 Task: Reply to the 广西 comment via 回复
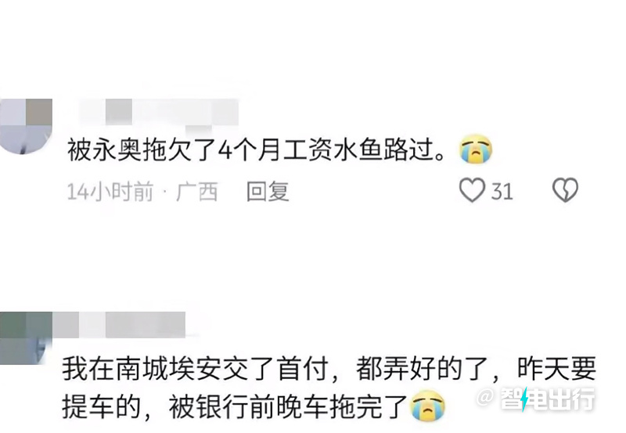tap(268, 191)
